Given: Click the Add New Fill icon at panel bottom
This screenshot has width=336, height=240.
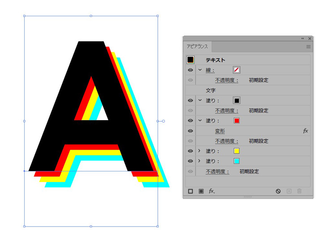Looking at the screenshot, I should coord(201,191).
